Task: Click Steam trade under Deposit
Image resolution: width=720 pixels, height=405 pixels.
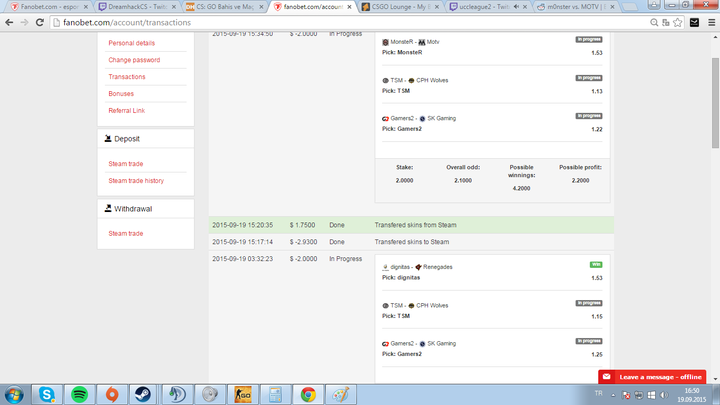Action: (x=126, y=164)
